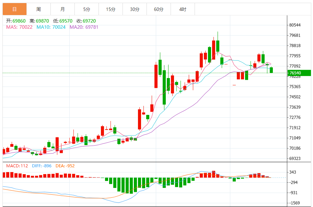The image size is (313, 207).
Task: Click the MACD:112 indicator value
Action: pyautogui.click(x=17, y=166)
